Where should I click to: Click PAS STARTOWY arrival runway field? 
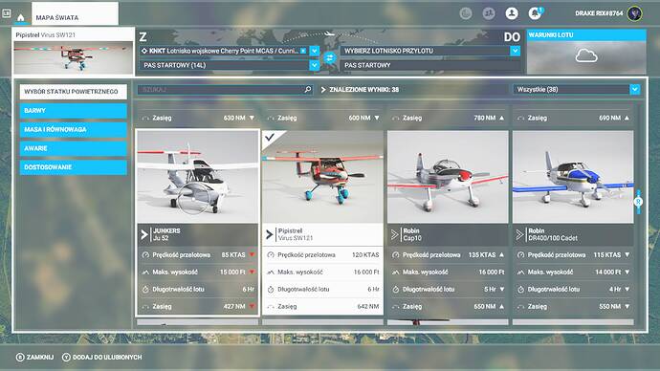pyautogui.click(x=430, y=65)
